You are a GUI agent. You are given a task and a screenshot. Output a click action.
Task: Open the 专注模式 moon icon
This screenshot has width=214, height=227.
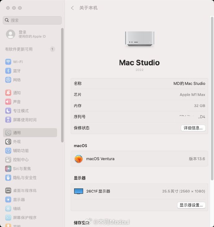coord(8,111)
